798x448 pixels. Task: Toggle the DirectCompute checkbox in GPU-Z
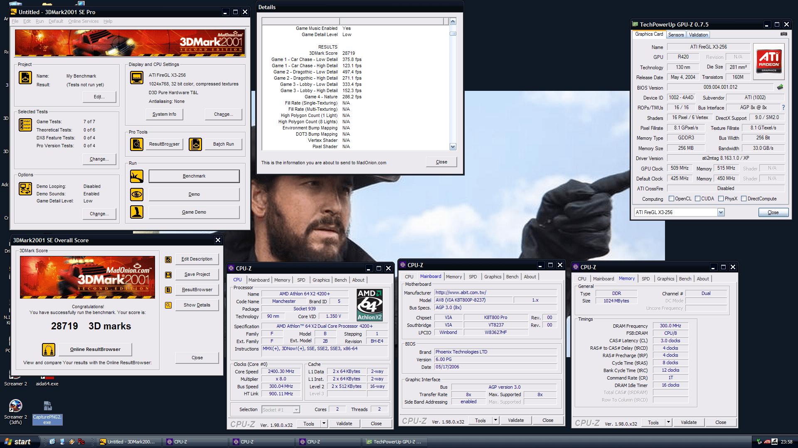click(744, 199)
